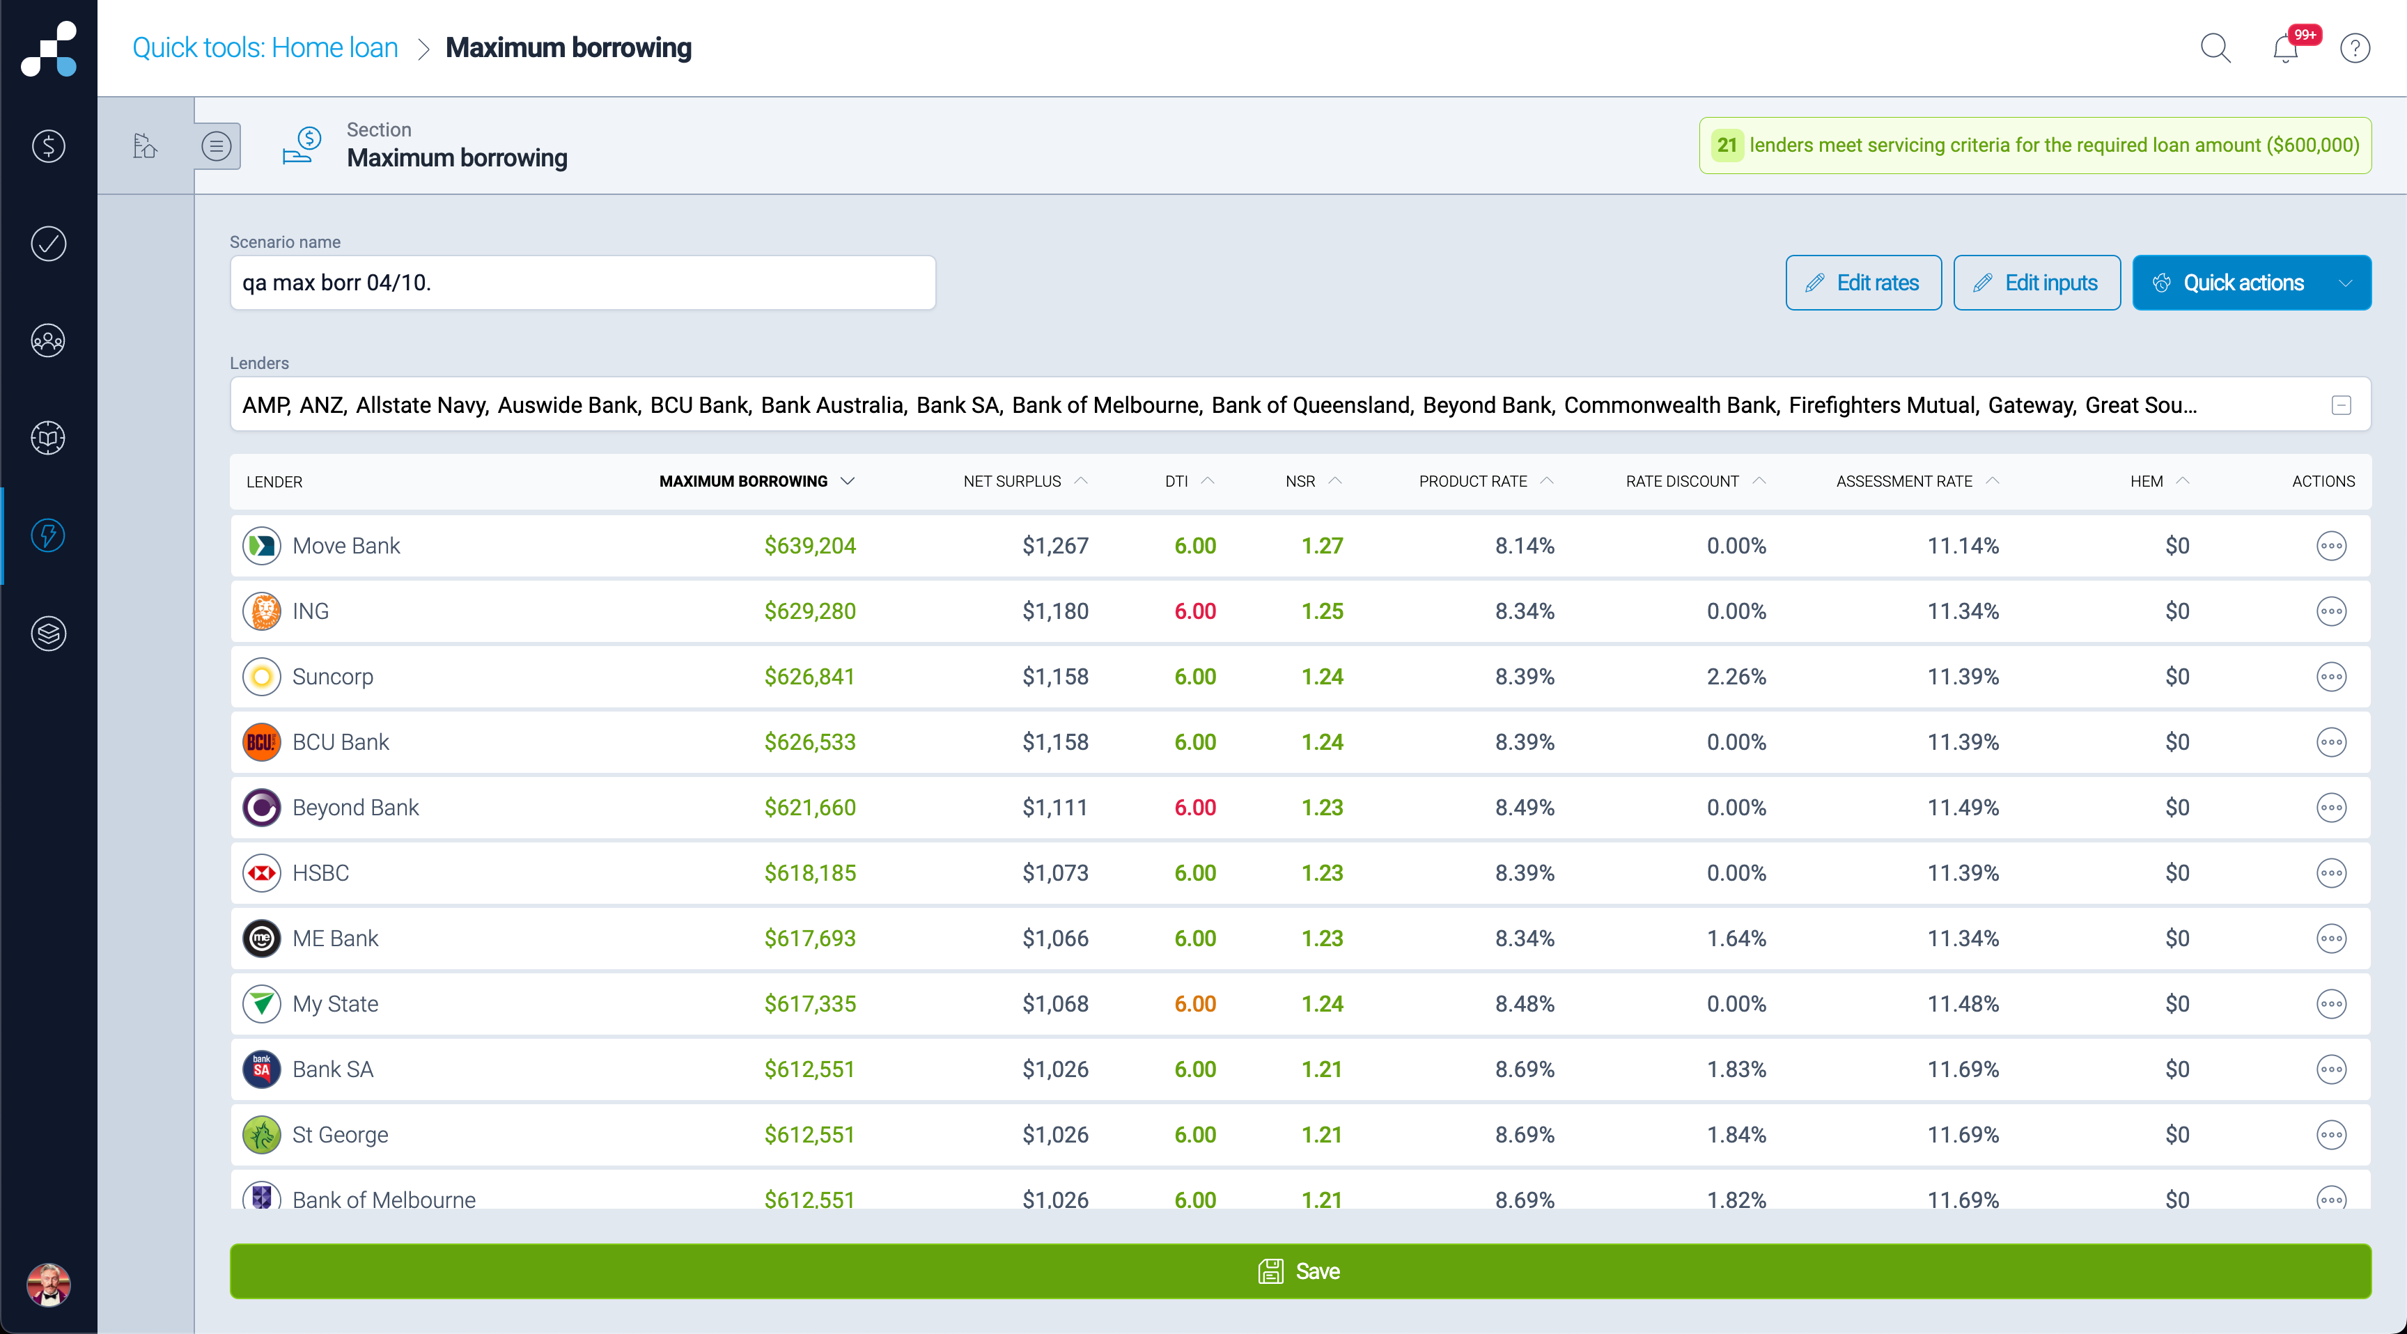Viewport: 2407px width, 1334px height.
Task: Open actions menu for Bank SA row
Action: click(x=2331, y=1069)
